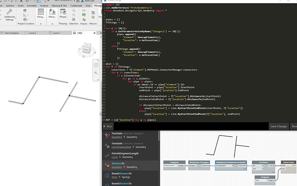Screen dimensions: 297x186
Task: Click the Curve link under PointAtSegmentLength
Action: click(x=114, y=157)
